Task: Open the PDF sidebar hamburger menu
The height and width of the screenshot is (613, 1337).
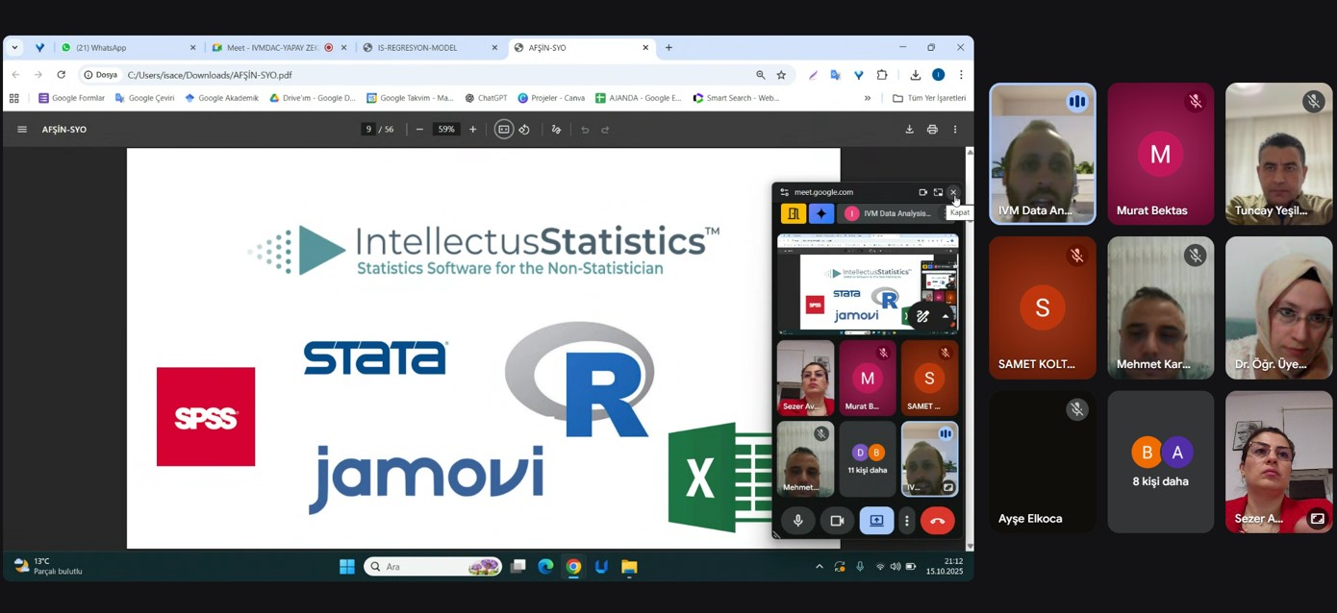Action: [x=22, y=130]
